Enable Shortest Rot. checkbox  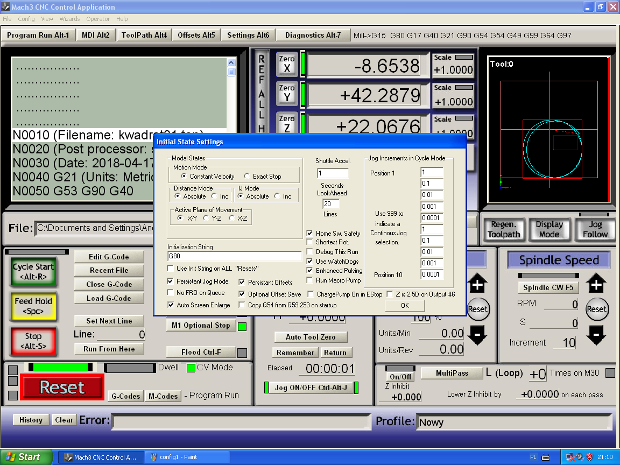tap(309, 242)
